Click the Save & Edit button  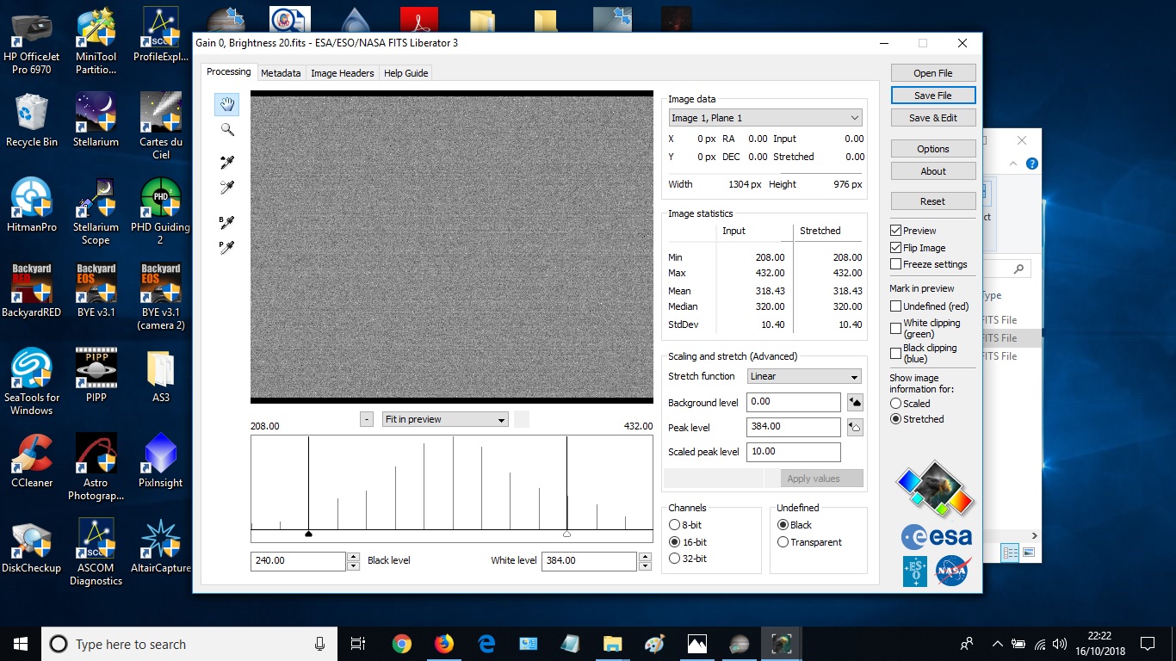[933, 118]
